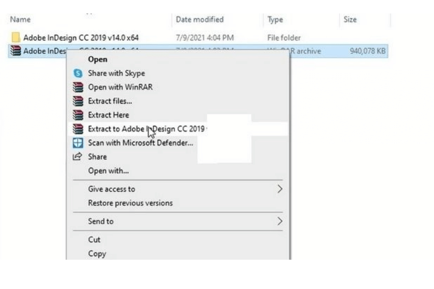Image resolution: width=434 pixels, height=289 pixels.
Task: Click the yellow folder icon for Adobe InDesign
Action: click(15, 38)
